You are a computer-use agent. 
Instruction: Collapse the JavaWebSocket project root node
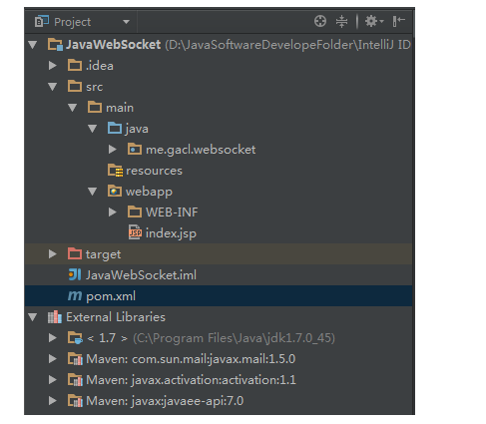tap(33, 45)
